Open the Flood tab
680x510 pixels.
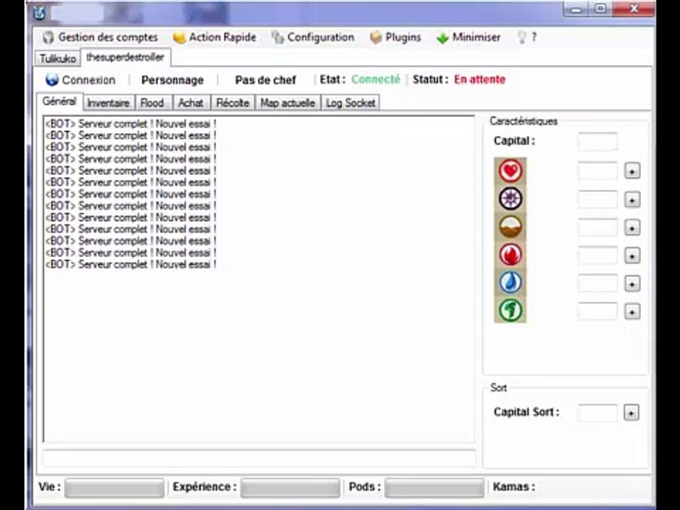coord(153,103)
